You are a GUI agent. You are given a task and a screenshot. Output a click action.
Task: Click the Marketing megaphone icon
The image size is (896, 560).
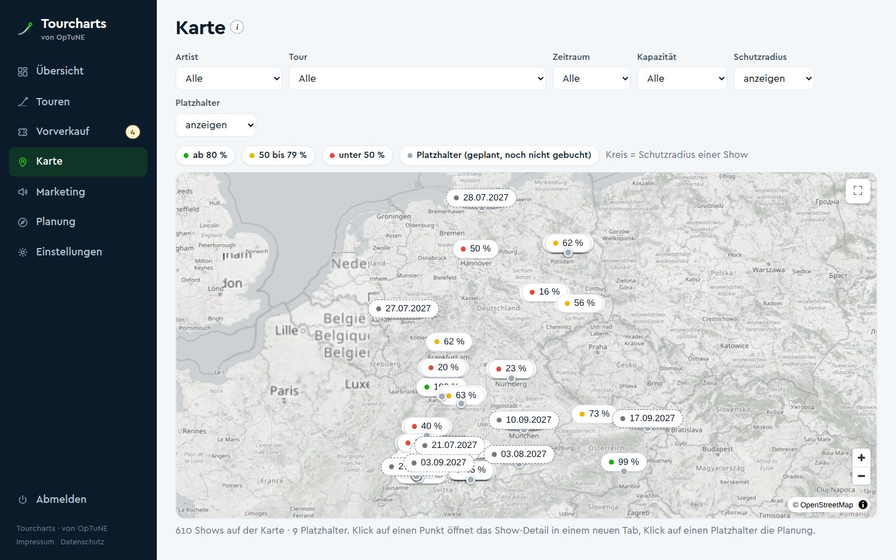[22, 192]
